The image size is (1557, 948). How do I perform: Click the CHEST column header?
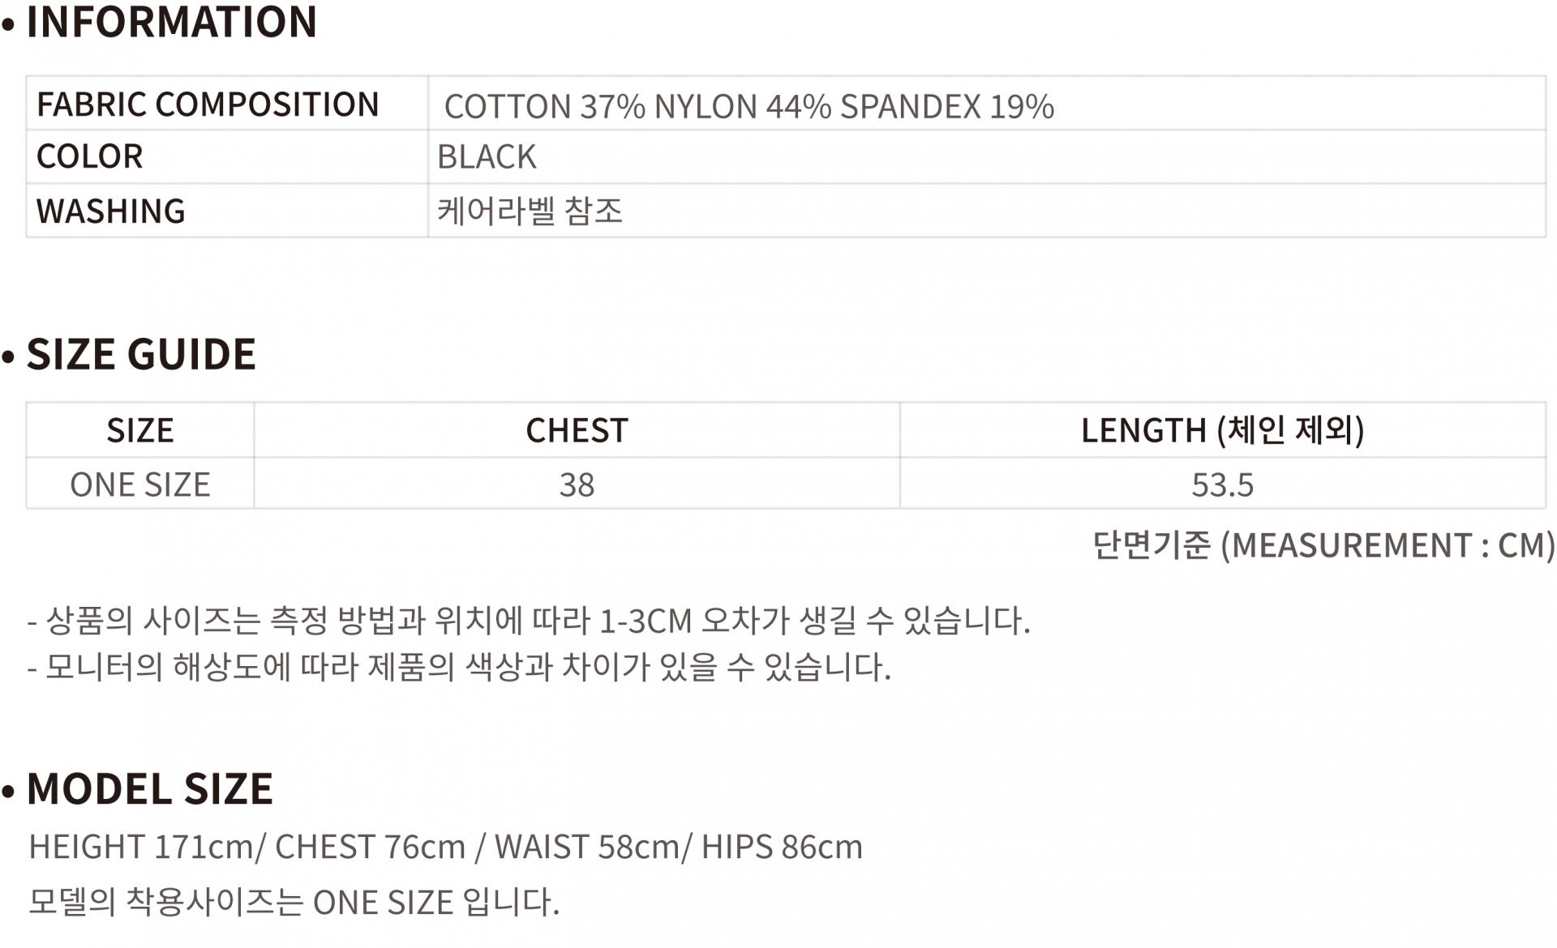pyautogui.click(x=577, y=430)
